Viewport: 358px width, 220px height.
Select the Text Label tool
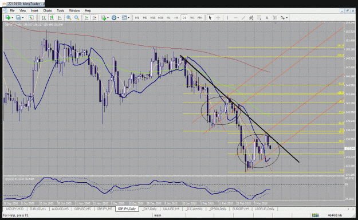275,18
